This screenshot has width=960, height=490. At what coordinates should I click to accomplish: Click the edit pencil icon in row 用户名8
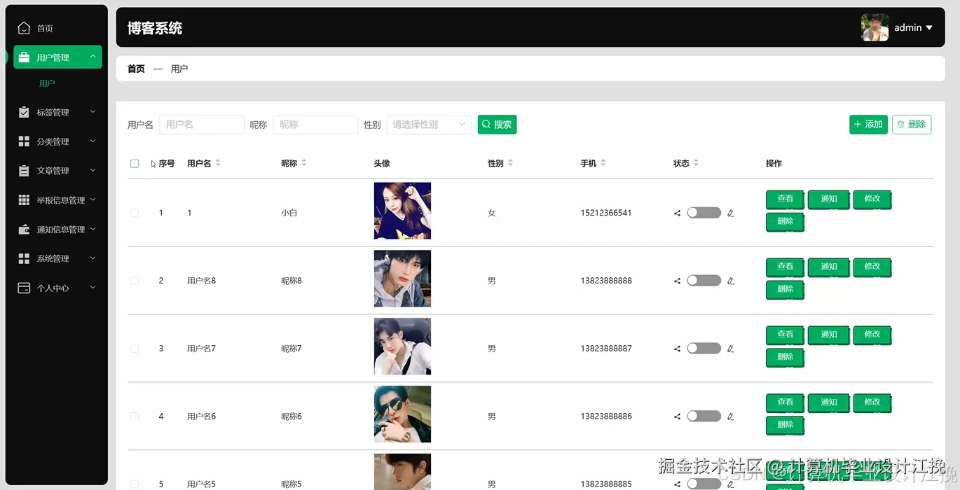pos(730,281)
